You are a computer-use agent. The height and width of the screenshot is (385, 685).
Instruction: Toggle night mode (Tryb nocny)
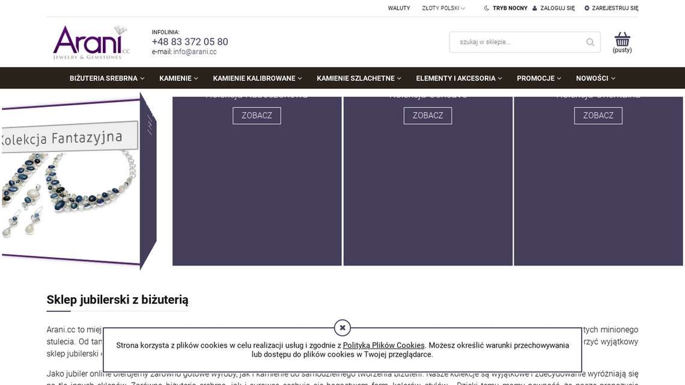coord(505,8)
